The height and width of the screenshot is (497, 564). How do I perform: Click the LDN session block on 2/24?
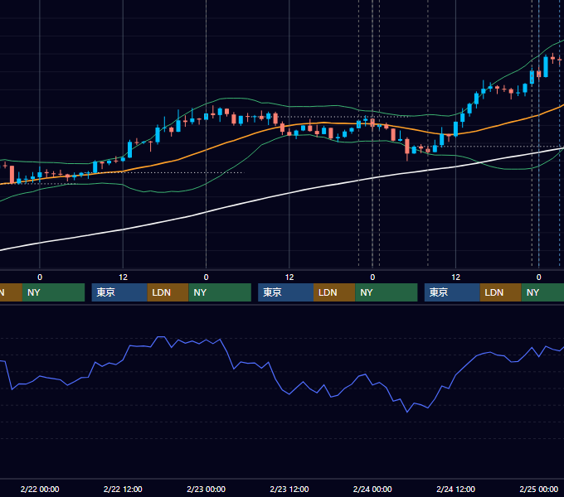pyautogui.click(x=501, y=292)
